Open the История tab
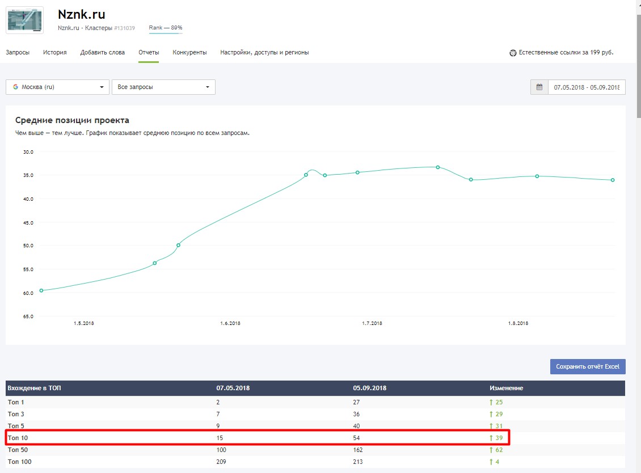This screenshot has height=473, width=641. [55, 52]
